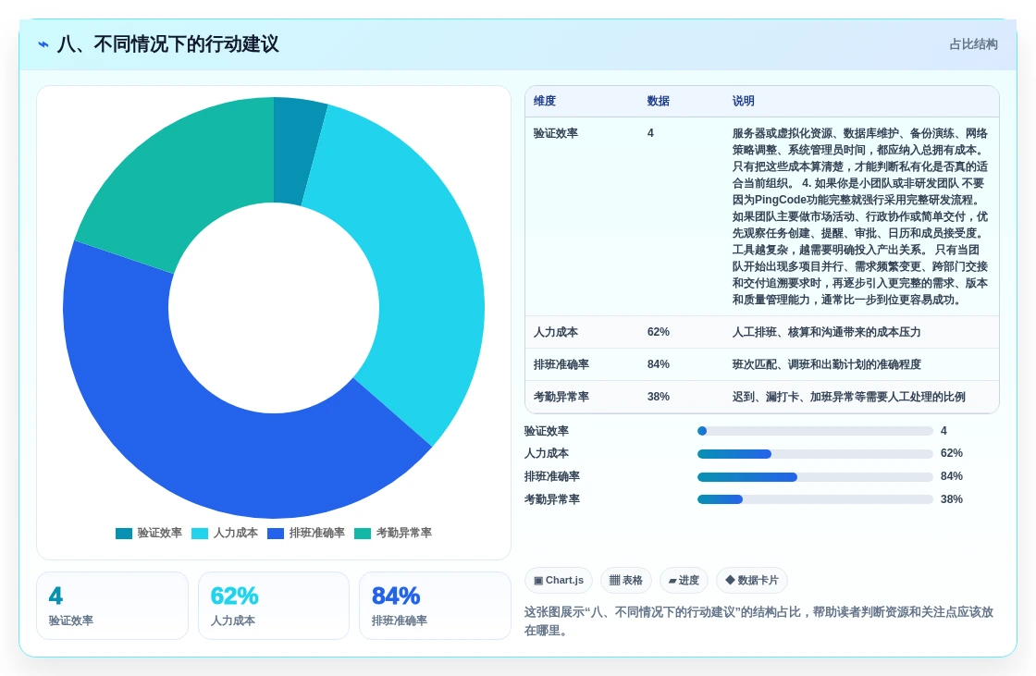Click the 84% cell in the table
Image resolution: width=1036 pixels, height=676 pixels.
pyautogui.click(x=658, y=364)
